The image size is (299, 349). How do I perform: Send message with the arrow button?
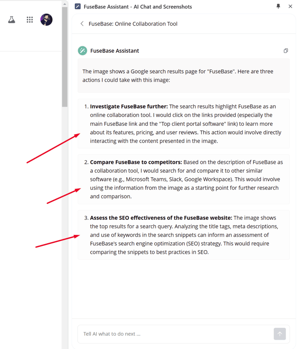click(x=280, y=334)
